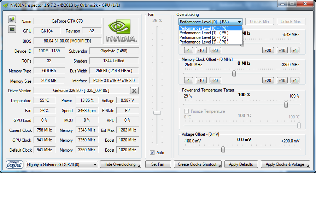Image resolution: width=316 pixels, height=217 pixels.
Task: Click the Bus Width 256 Bit field
Action: click(114, 71)
